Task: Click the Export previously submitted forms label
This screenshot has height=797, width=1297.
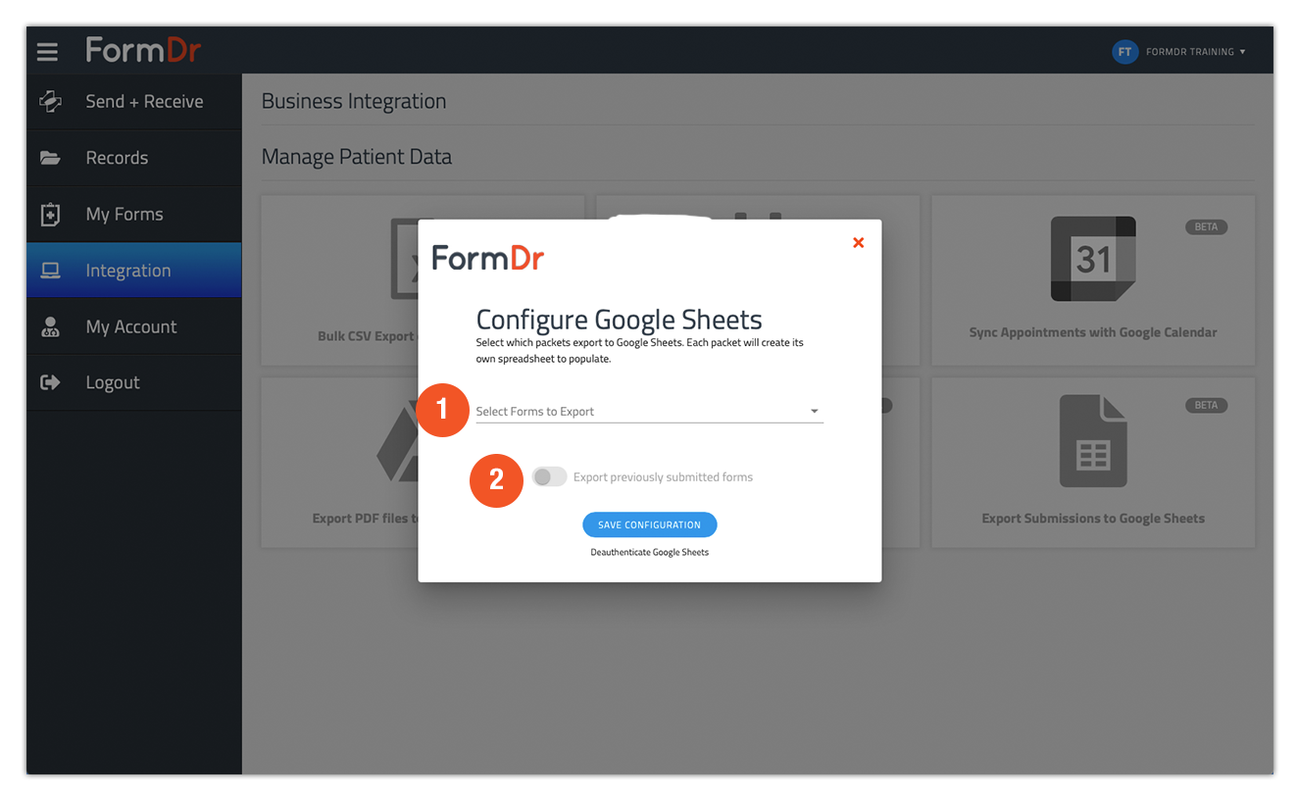Action: click(663, 477)
